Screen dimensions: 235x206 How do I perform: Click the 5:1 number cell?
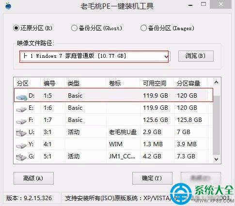pyautogui.click(x=47, y=156)
